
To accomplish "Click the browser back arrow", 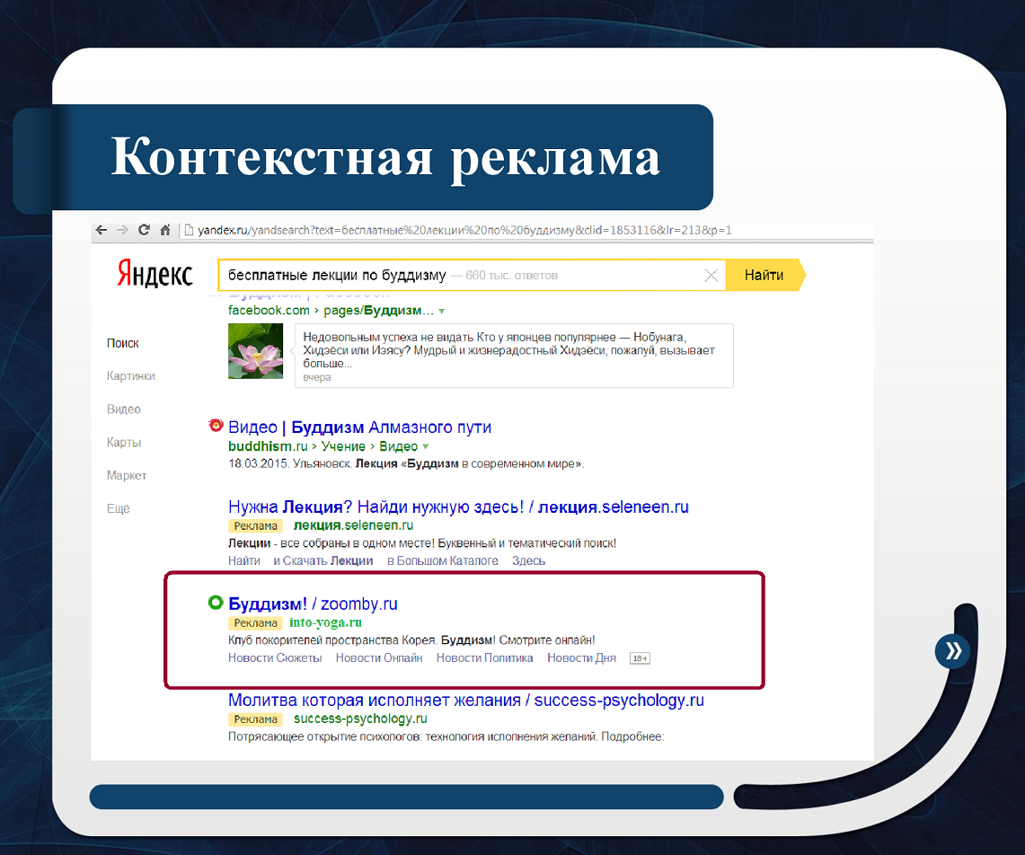I will click(102, 230).
